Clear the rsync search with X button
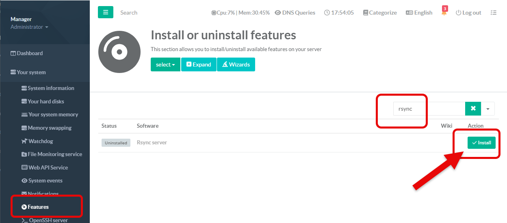This screenshot has width=507, height=223. [x=473, y=109]
